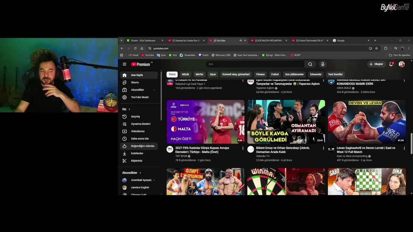The image size is (413, 232).
Task: Open a new browser tab
Action: (x=375, y=41)
